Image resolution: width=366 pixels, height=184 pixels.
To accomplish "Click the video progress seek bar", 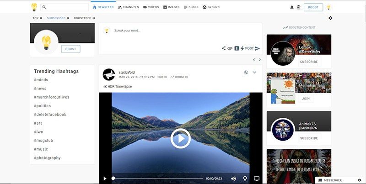I will (x=158, y=178).
